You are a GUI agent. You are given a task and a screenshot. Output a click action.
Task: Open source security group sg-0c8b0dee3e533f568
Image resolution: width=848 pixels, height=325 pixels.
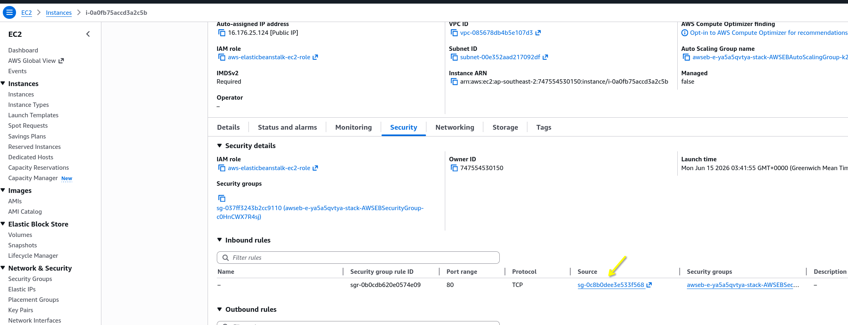click(611, 285)
